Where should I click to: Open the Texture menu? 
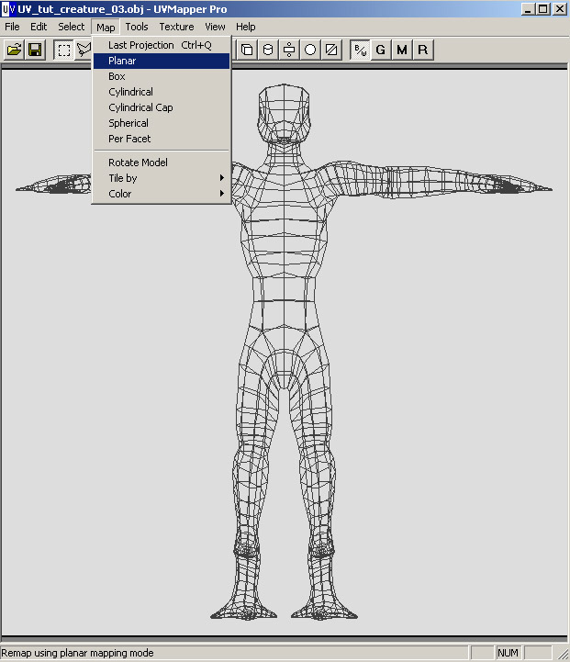pos(176,27)
